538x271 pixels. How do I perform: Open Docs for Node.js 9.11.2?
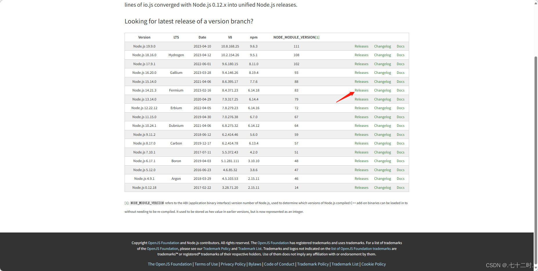(400, 135)
